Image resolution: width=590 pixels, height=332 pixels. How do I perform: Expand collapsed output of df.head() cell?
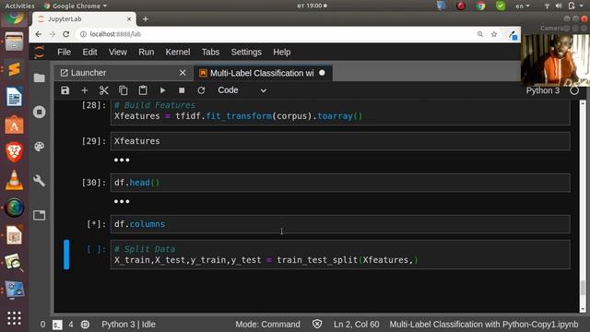122,202
